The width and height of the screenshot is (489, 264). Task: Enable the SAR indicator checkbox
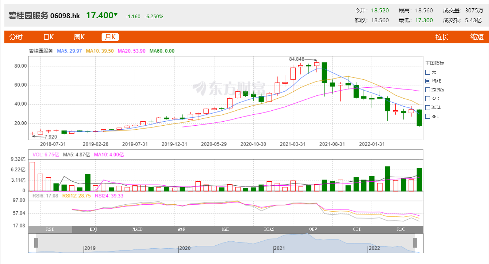(428, 99)
